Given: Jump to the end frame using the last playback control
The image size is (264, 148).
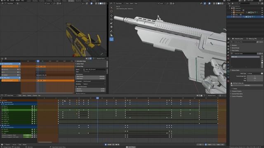Looking at the screenshot, I should [x=118, y=144].
